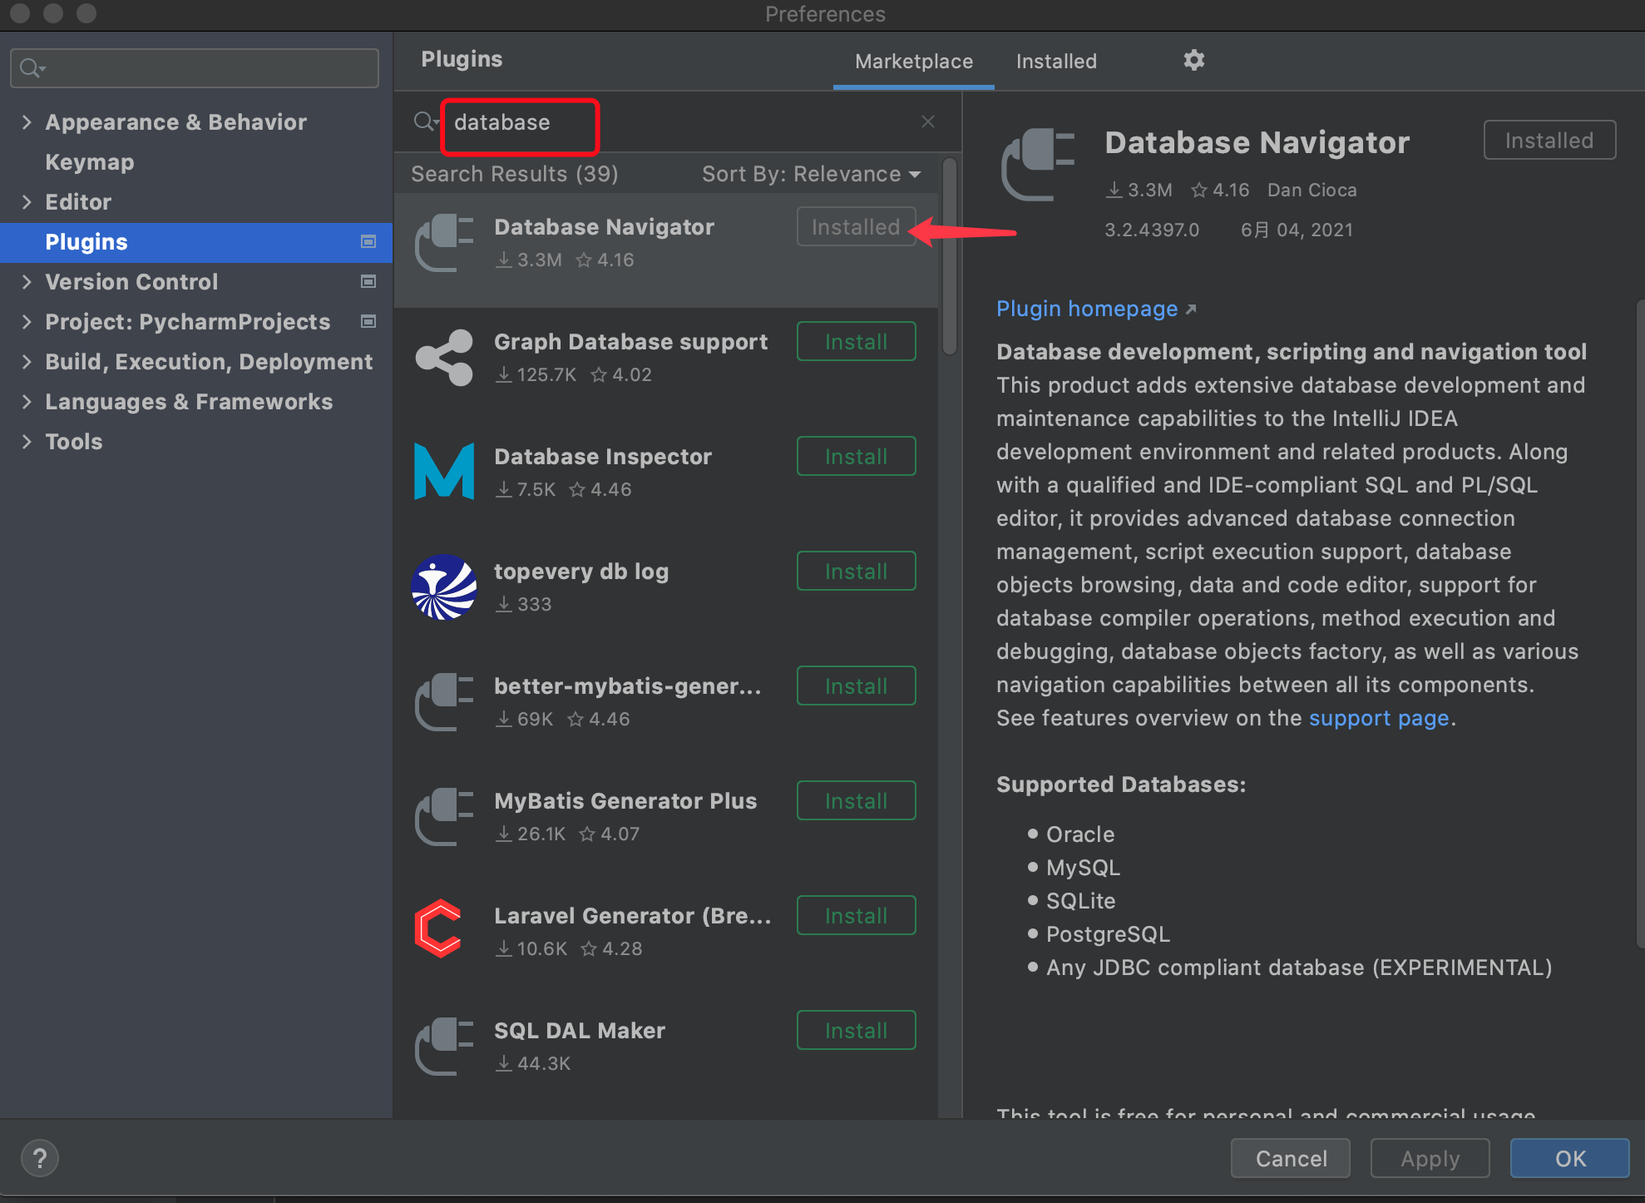Screen dimensions: 1645x1203
Task: Clear the database search query
Action: tap(927, 121)
